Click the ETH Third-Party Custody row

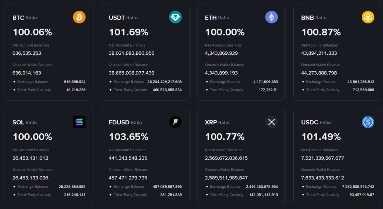tap(241, 90)
